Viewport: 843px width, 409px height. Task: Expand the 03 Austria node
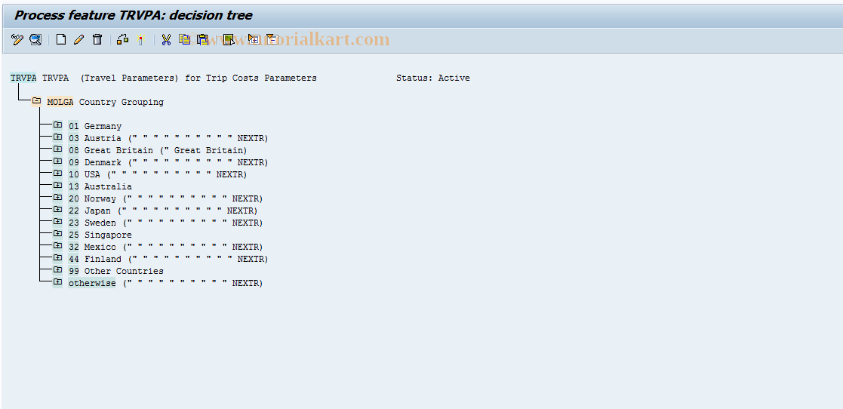tap(57, 137)
